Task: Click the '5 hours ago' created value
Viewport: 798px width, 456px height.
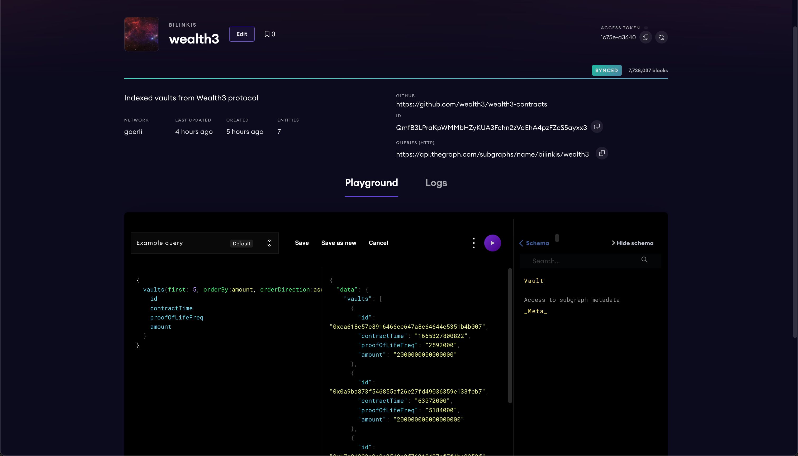Action: coord(245,132)
